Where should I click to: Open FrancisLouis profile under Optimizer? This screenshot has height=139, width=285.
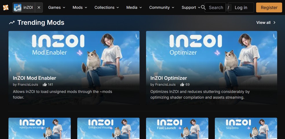point(165,85)
